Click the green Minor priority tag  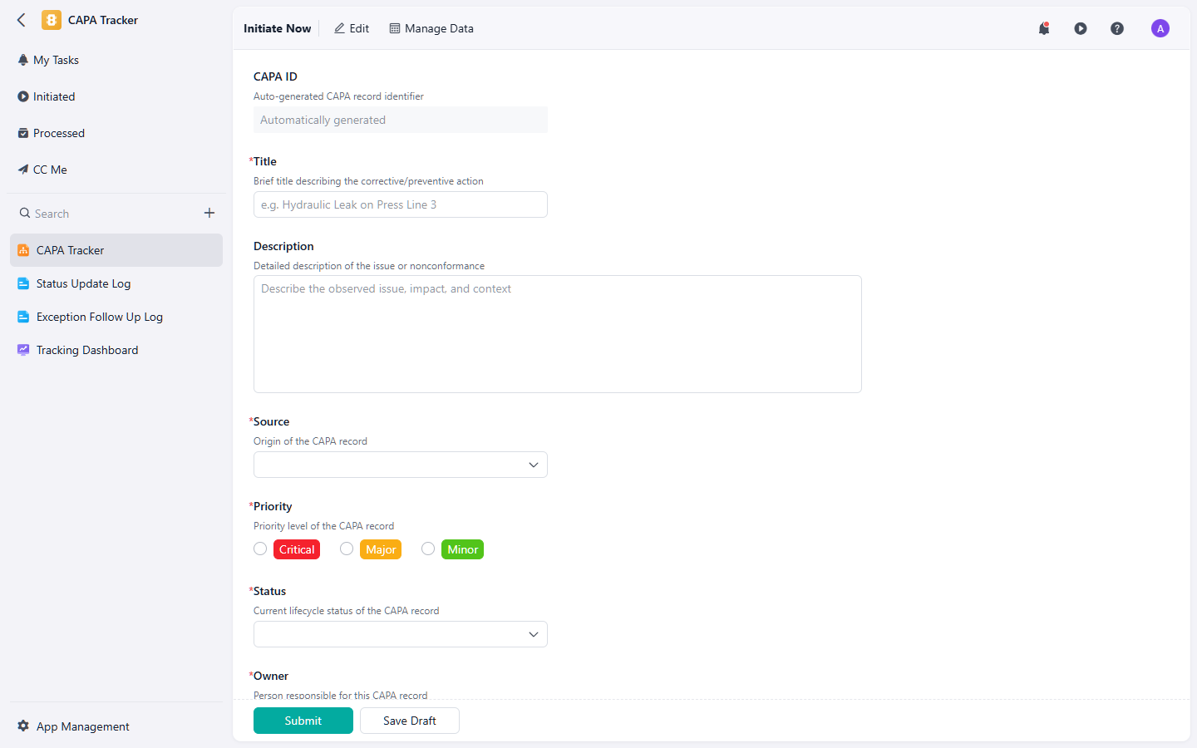[x=462, y=549]
